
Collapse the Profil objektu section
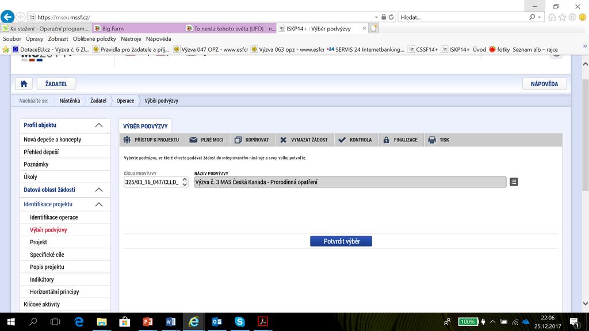click(99, 125)
